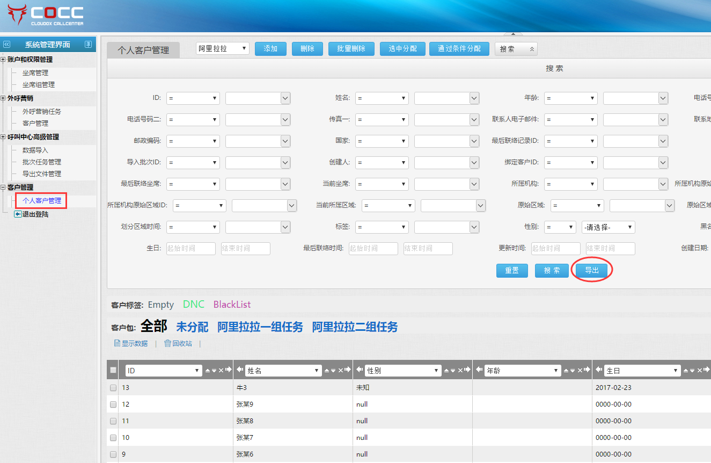Switch to 阿里拉拉一组任务 customer package

[x=260, y=327]
